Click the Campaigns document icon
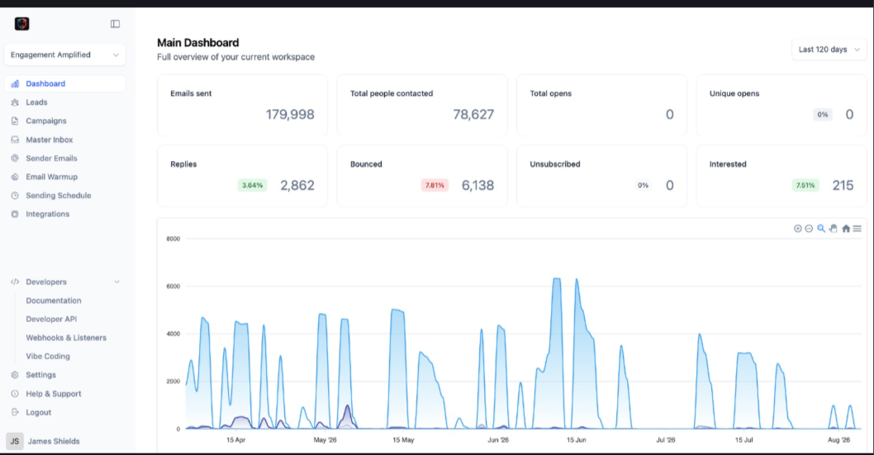Screen dimensions: 874x455 point(15,121)
